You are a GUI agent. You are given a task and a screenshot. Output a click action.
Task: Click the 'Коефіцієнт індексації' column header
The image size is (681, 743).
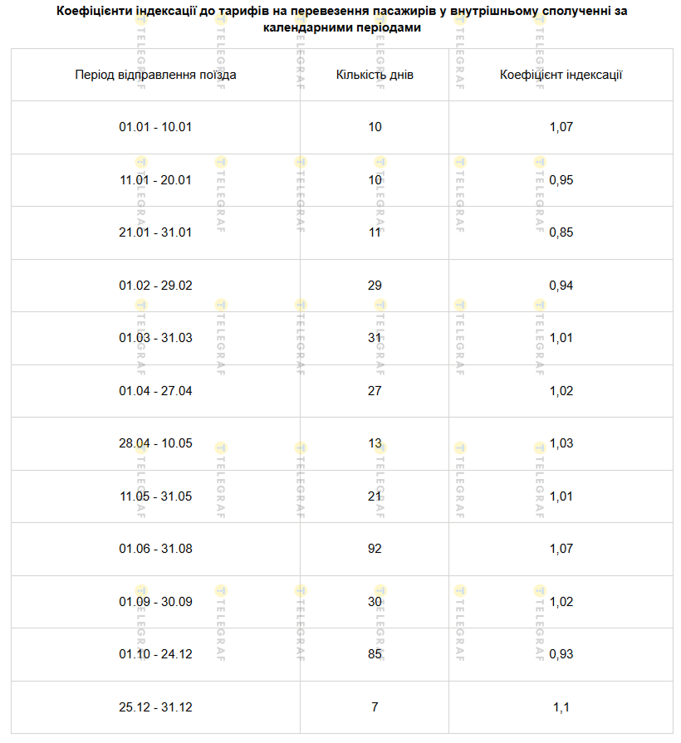[561, 75]
